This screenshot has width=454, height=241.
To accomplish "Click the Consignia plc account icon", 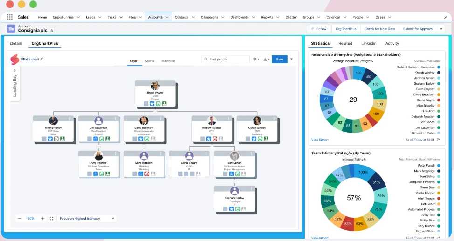I will (x=11, y=28).
